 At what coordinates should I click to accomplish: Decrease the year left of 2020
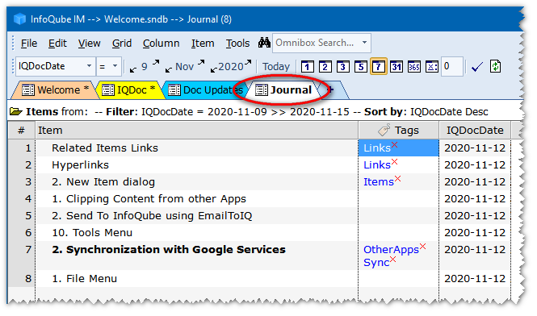[x=214, y=70]
